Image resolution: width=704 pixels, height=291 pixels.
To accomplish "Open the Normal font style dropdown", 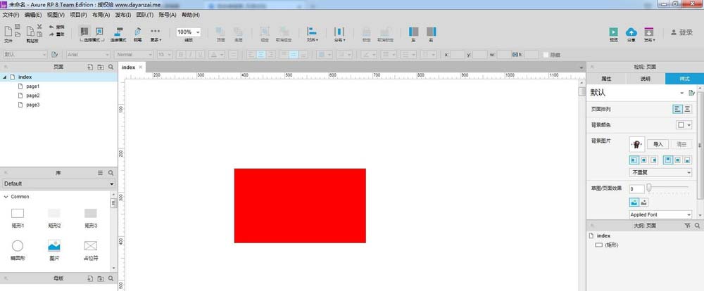I will (x=134, y=55).
